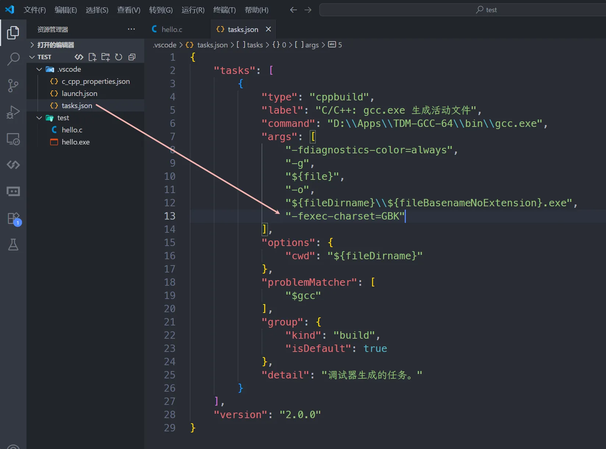Click the New File icon in explorer
The image size is (606, 449).
pyautogui.click(x=92, y=57)
